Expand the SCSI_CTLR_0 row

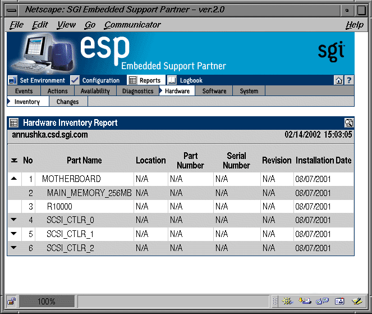point(14,220)
